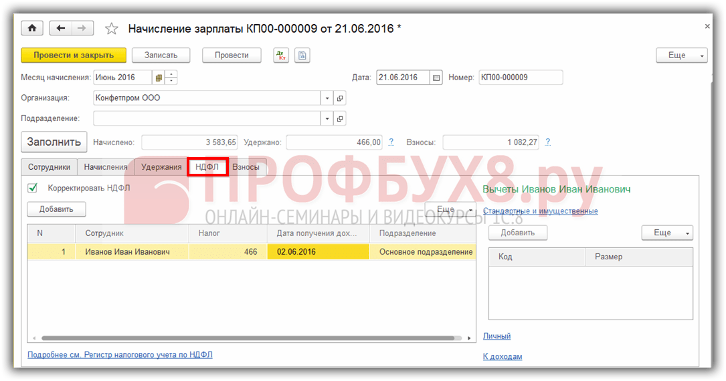Screen dimensions: 726x381
Task: Step the Месяц начисления month spinner
Action: point(171,78)
